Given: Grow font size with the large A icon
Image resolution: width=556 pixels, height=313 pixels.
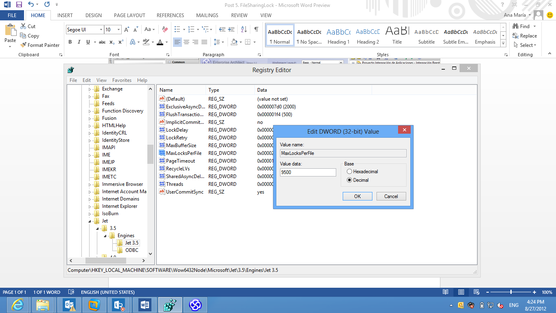Looking at the screenshot, I should point(127,29).
